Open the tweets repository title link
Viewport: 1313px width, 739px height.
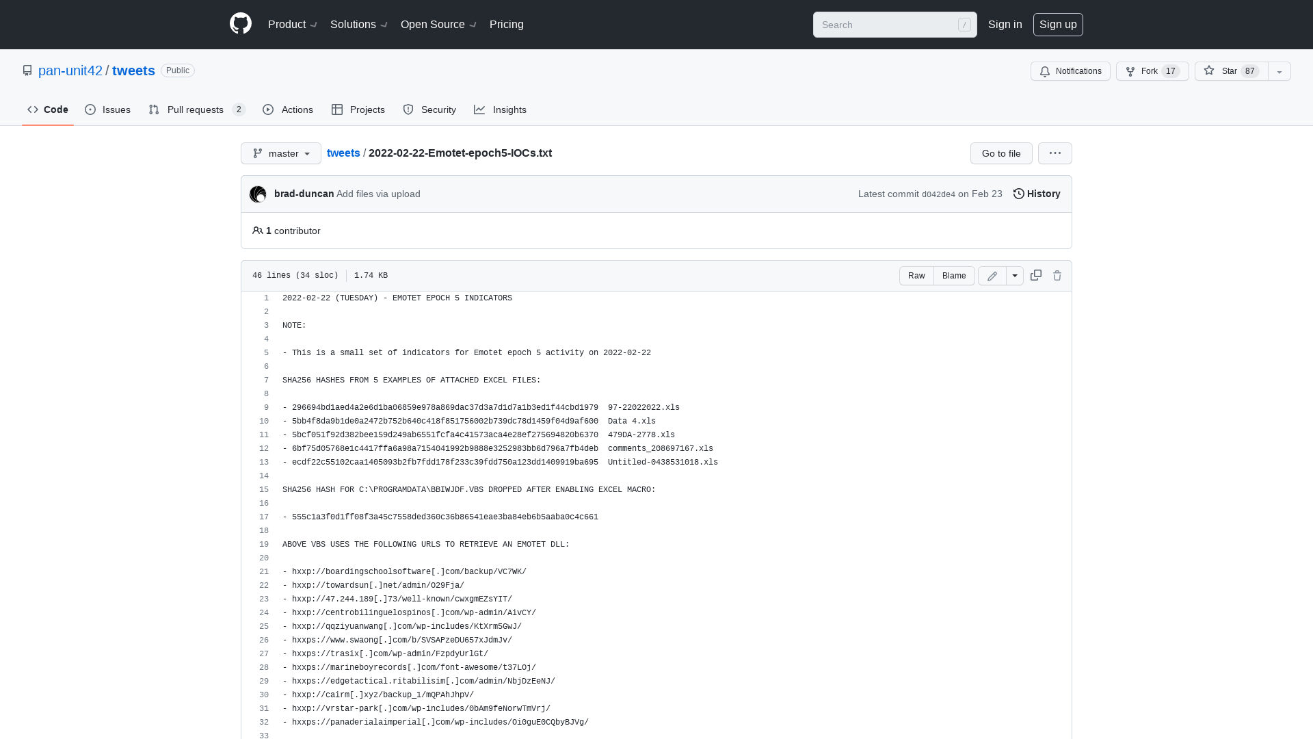pyautogui.click(x=133, y=70)
